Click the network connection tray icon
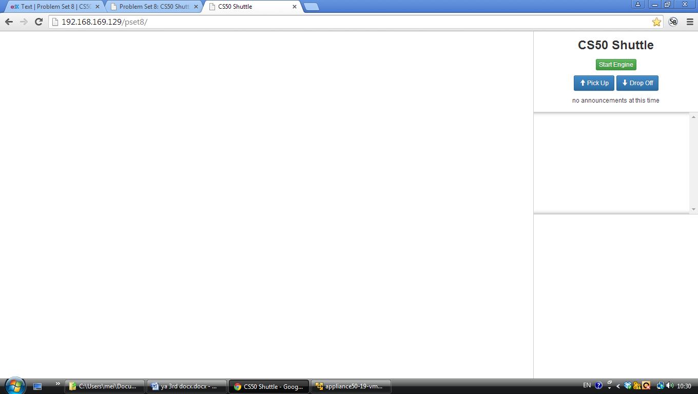 [660, 386]
